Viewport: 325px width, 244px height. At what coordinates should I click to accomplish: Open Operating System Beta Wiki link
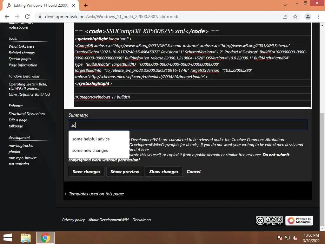pyautogui.click(x=28, y=86)
